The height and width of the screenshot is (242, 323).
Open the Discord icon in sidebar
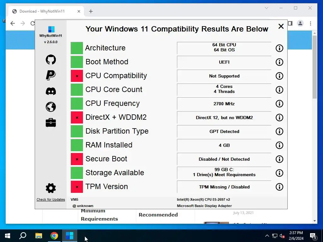[51, 91]
